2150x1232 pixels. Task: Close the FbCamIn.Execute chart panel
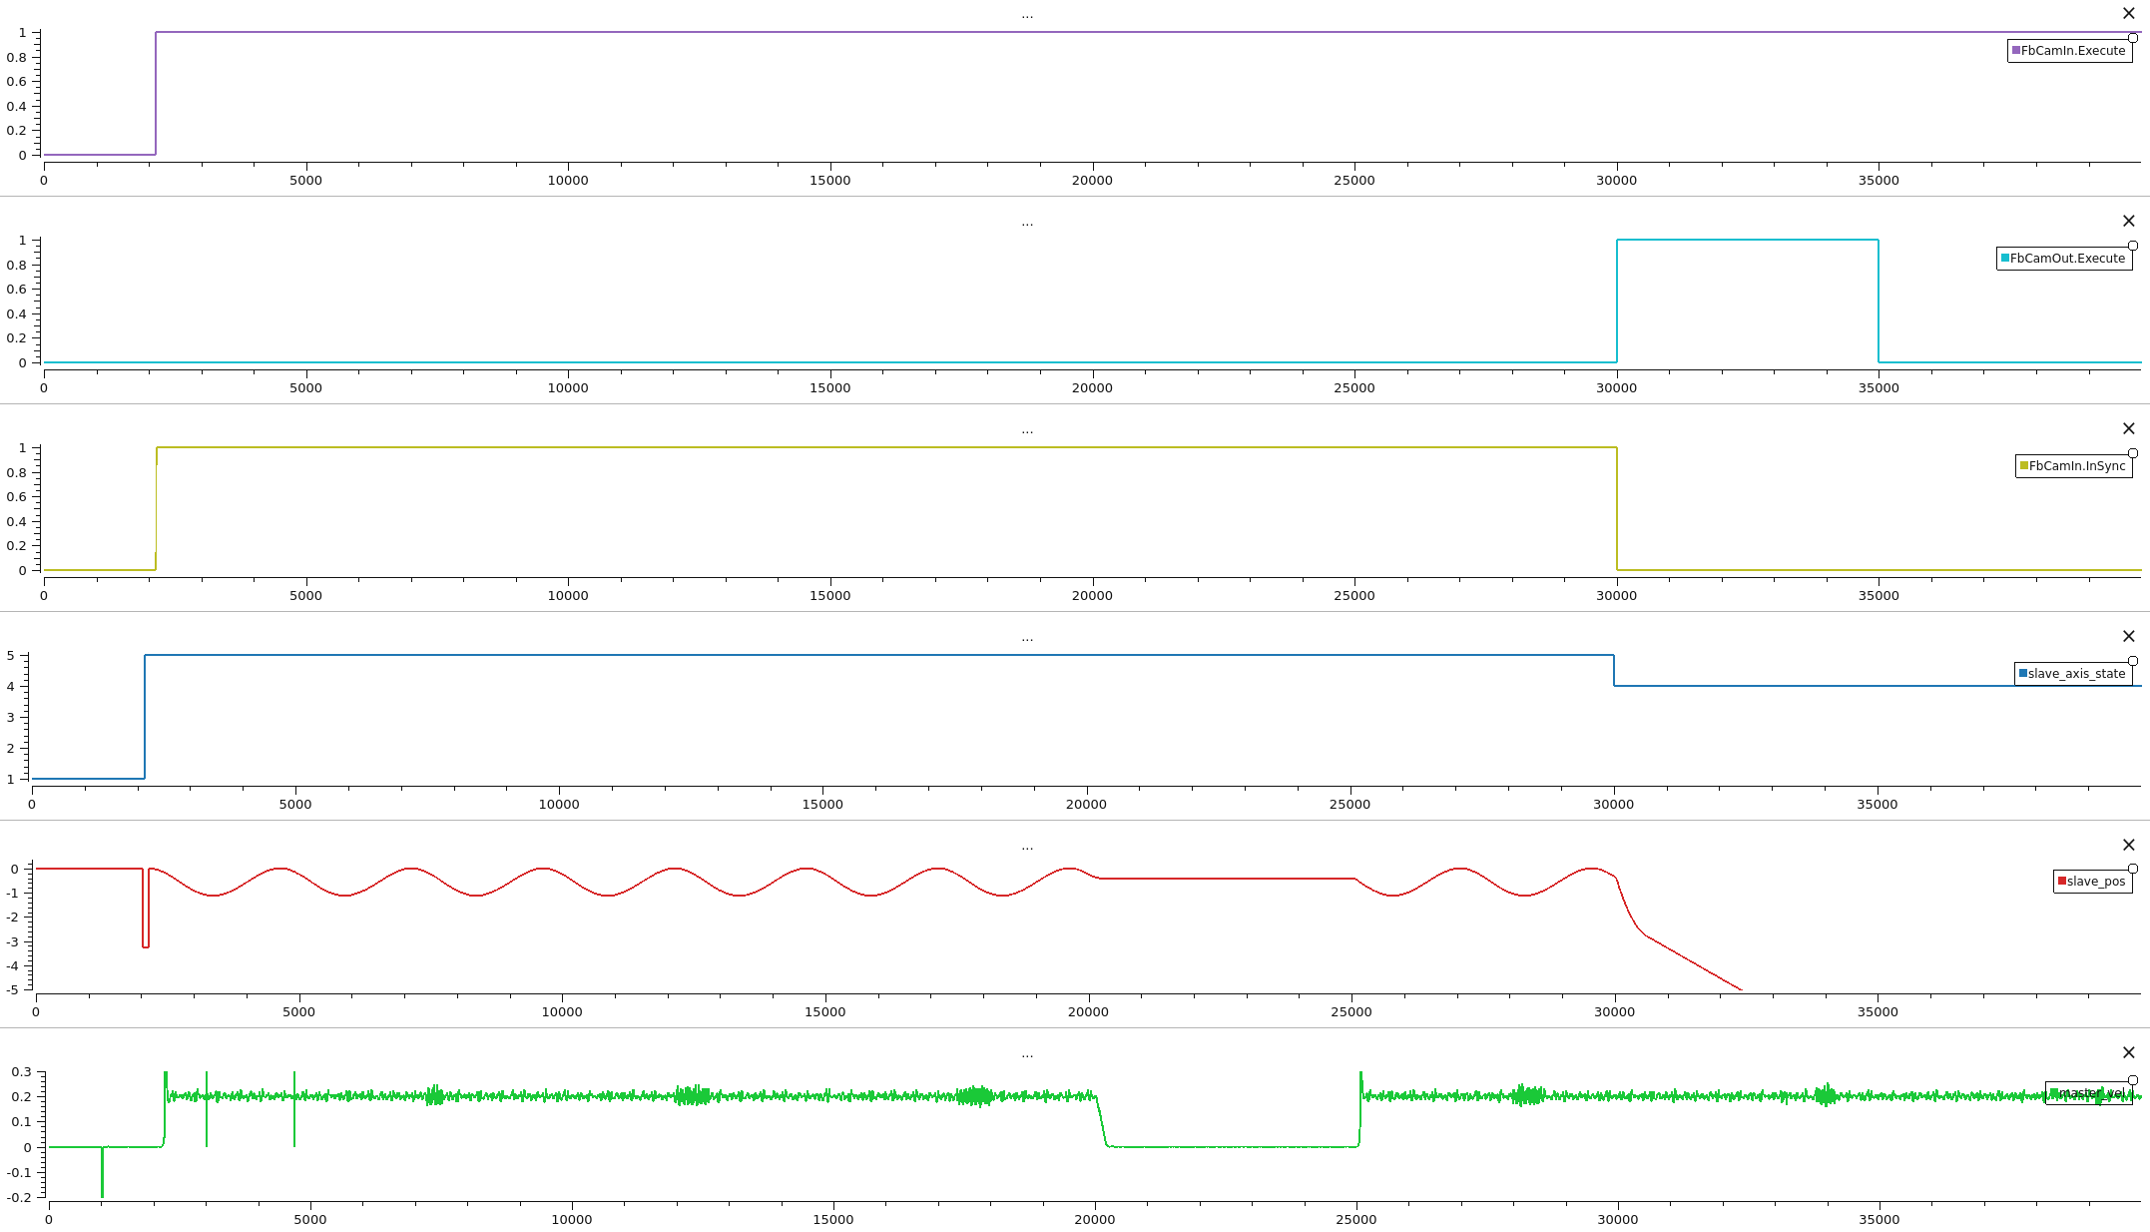click(x=2128, y=14)
